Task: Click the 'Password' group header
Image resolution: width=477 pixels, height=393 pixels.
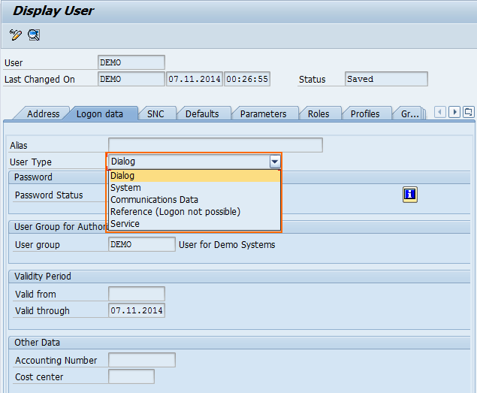Action: coord(33,177)
